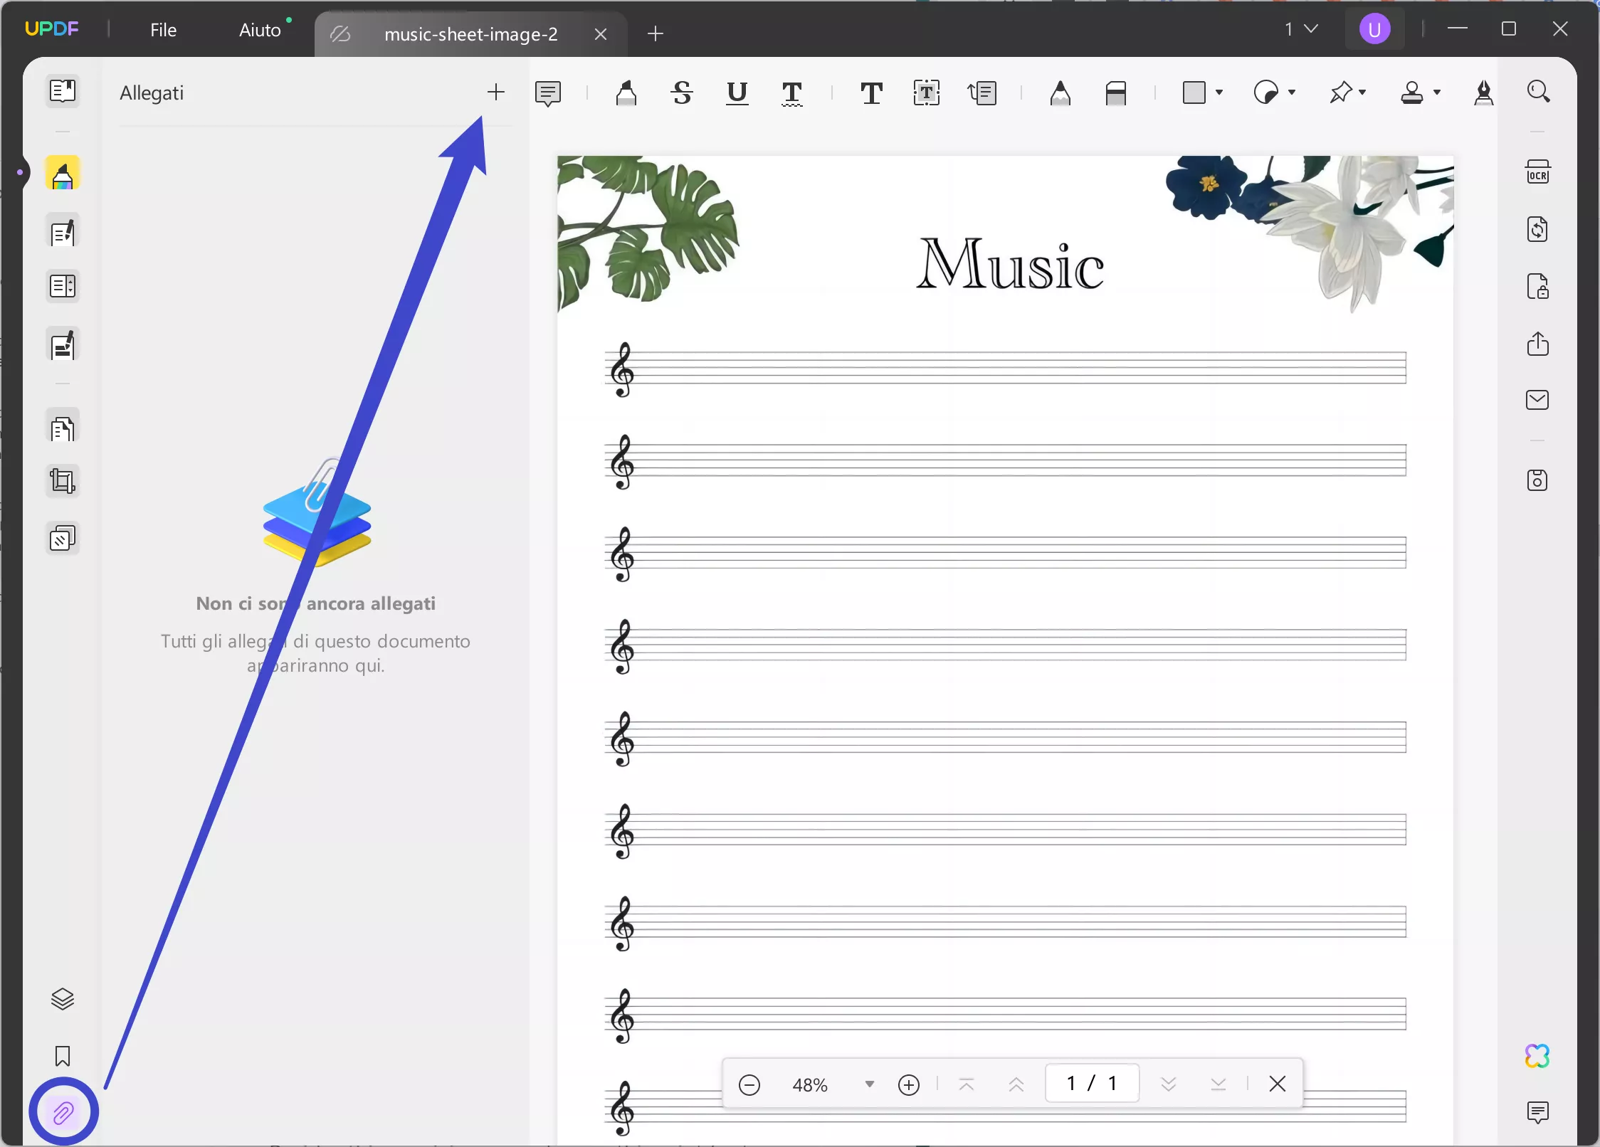Close the bottom page navigation bar
Image resolution: width=1600 pixels, height=1147 pixels.
(x=1278, y=1084)
